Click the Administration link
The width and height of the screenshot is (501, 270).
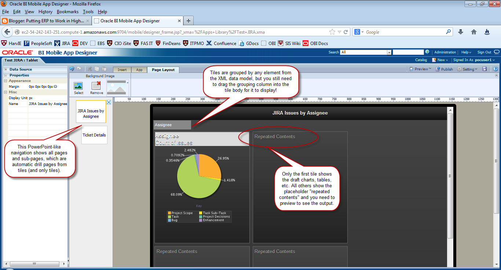coord(445,52)
